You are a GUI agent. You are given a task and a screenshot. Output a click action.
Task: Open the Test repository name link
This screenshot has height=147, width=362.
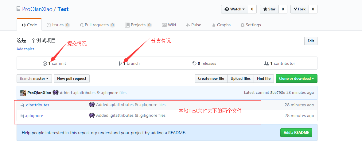coord(63,9)
